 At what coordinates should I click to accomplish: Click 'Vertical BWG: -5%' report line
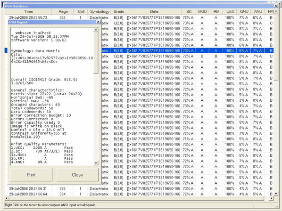(30, 101)
